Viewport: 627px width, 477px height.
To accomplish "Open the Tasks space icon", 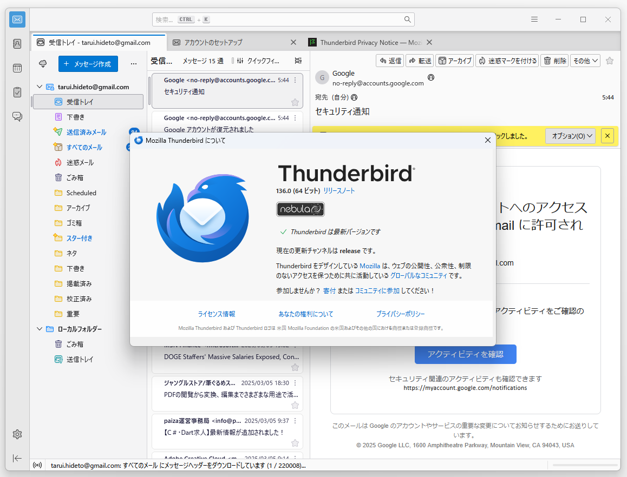I will pyautogui.click(x=17, y=92).
